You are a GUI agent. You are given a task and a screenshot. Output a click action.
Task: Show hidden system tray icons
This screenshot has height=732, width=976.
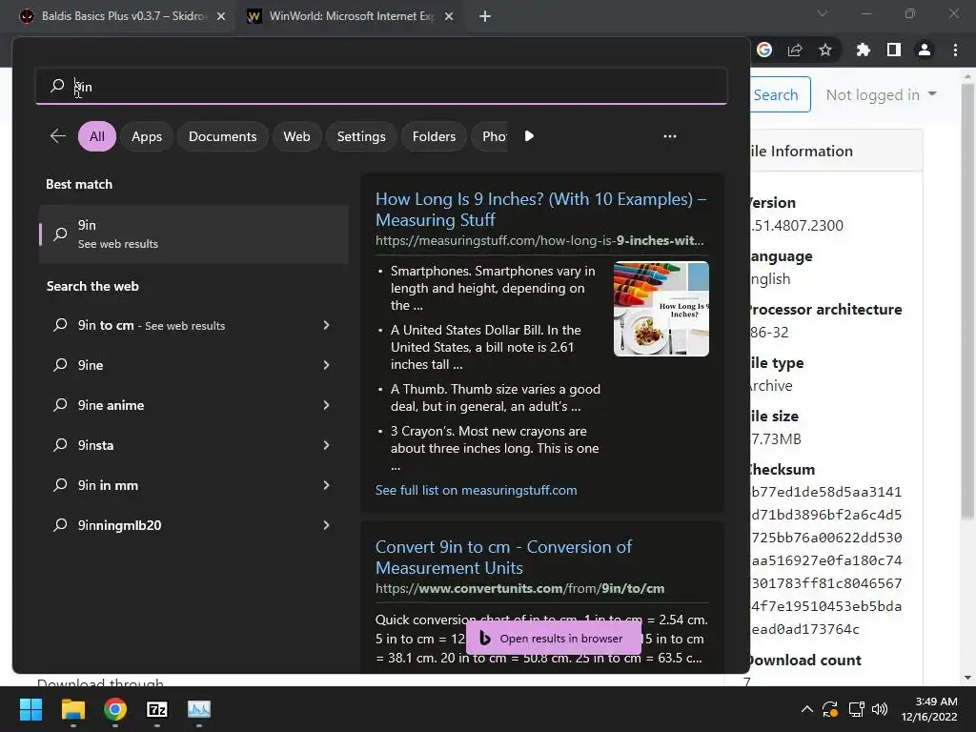pos(806,709)
